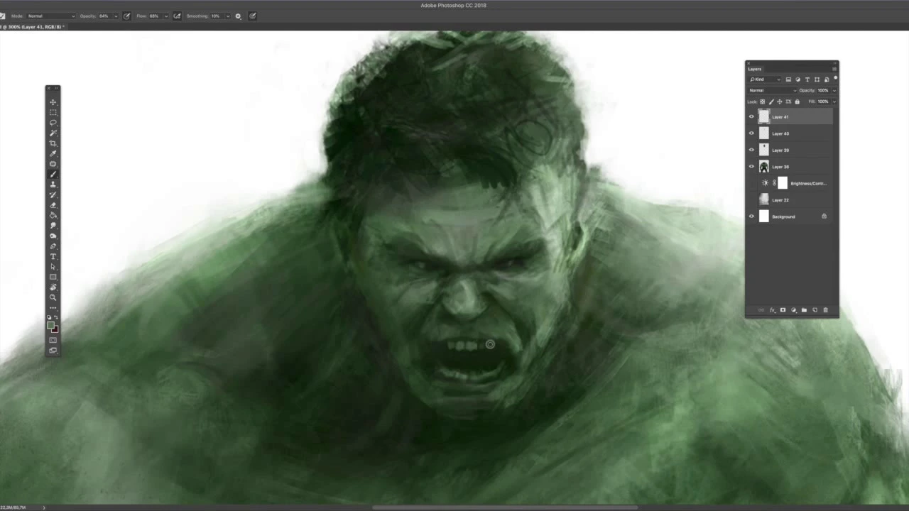Viewport: 909px width, 511px height.
Task: Open the Edit Toolbar ellipsis button
Action: coord(53,308)
